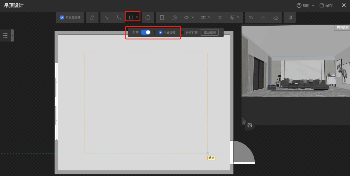Viewport: 350px width, 176px height.
Task: Expand the dimension tool dropdown arrow
Action: point(209,17)
